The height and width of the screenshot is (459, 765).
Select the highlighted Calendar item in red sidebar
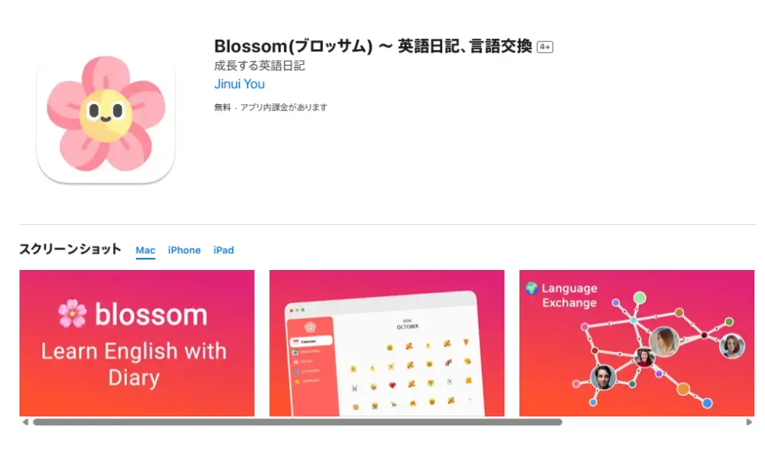[x=311, y=341]
